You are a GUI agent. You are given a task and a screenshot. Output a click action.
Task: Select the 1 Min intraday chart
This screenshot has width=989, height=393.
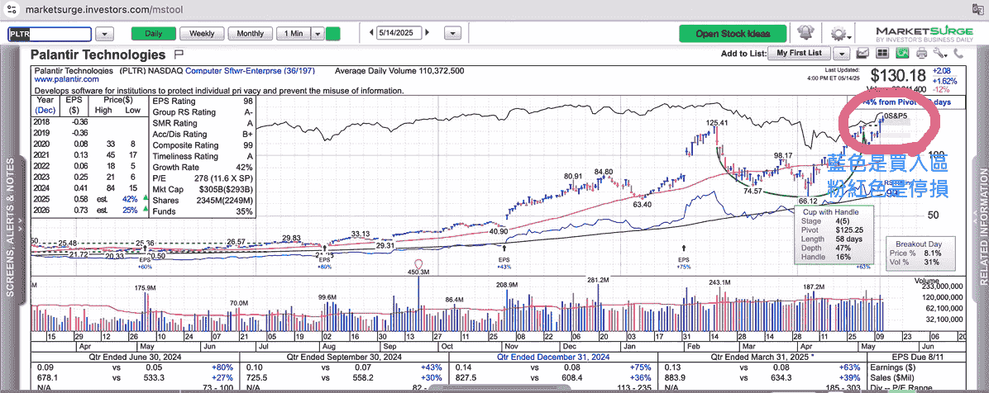pyautogui.click(x=294, y=33)
